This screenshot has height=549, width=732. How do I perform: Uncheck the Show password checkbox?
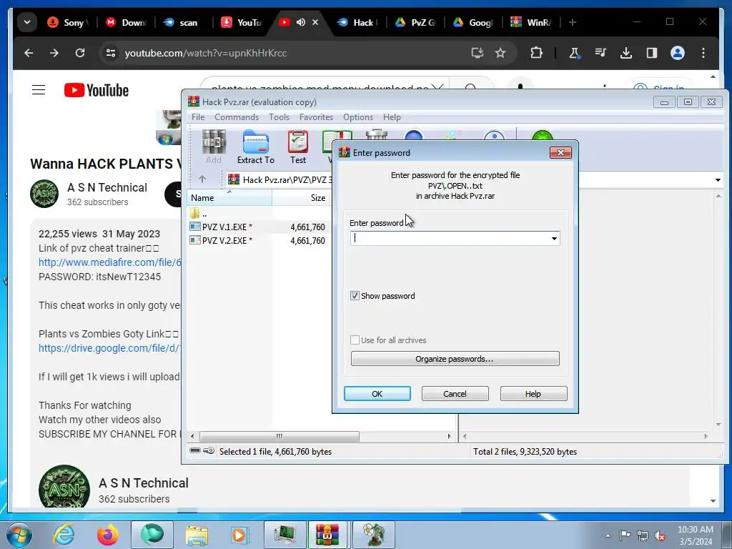pyautogui.click(x=355, y=295)
